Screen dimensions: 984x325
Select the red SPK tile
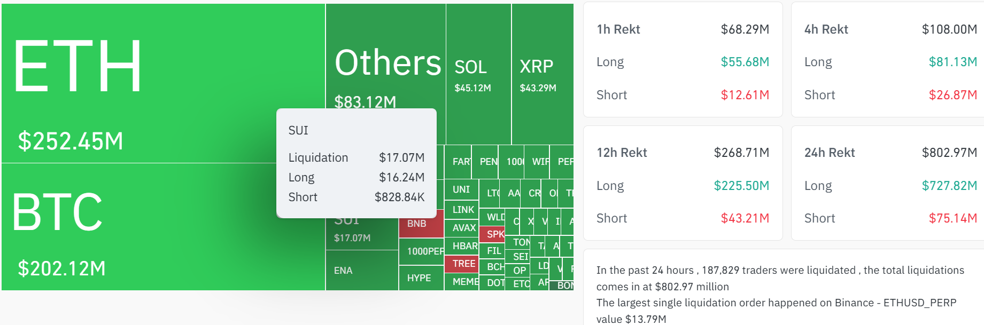tap(492, 234)
